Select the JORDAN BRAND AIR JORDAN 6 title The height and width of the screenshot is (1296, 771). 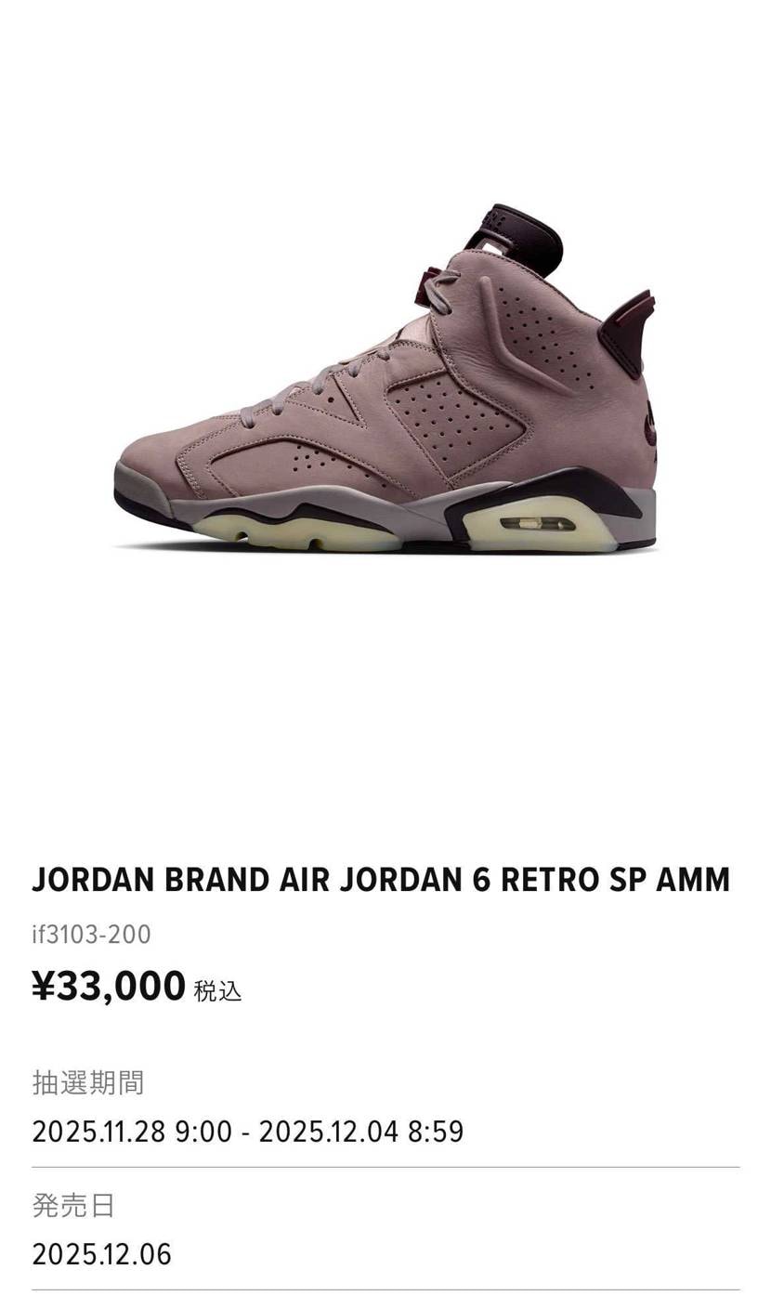[x=381, y=880]
